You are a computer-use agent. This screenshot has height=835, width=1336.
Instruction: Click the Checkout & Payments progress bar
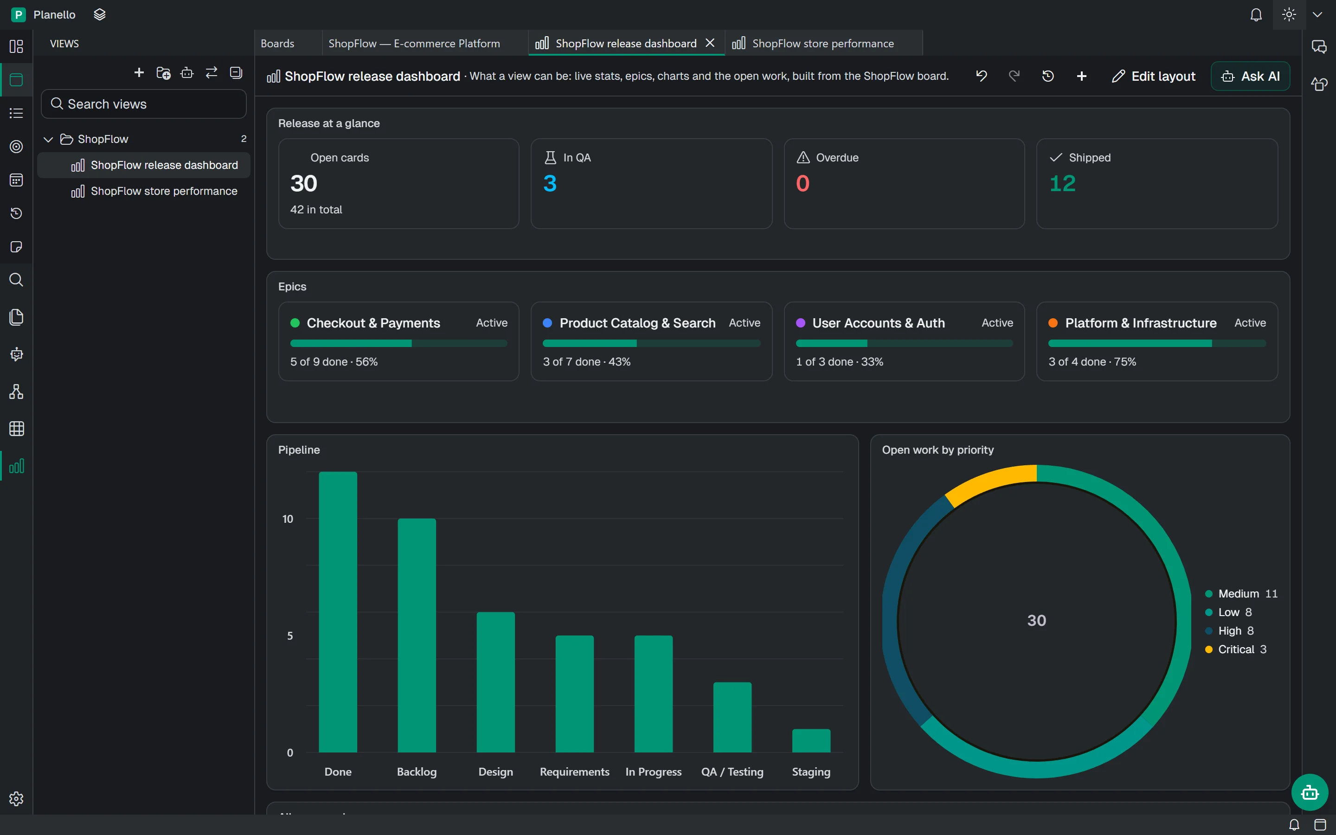pos(398,343)
